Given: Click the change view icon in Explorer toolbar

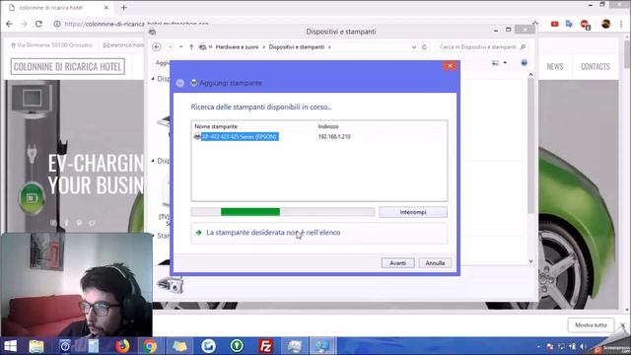Looking at the screenshot, I should [495, 63].
